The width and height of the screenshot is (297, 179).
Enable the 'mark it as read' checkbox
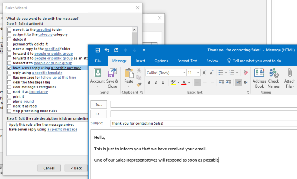coord(9,106)
